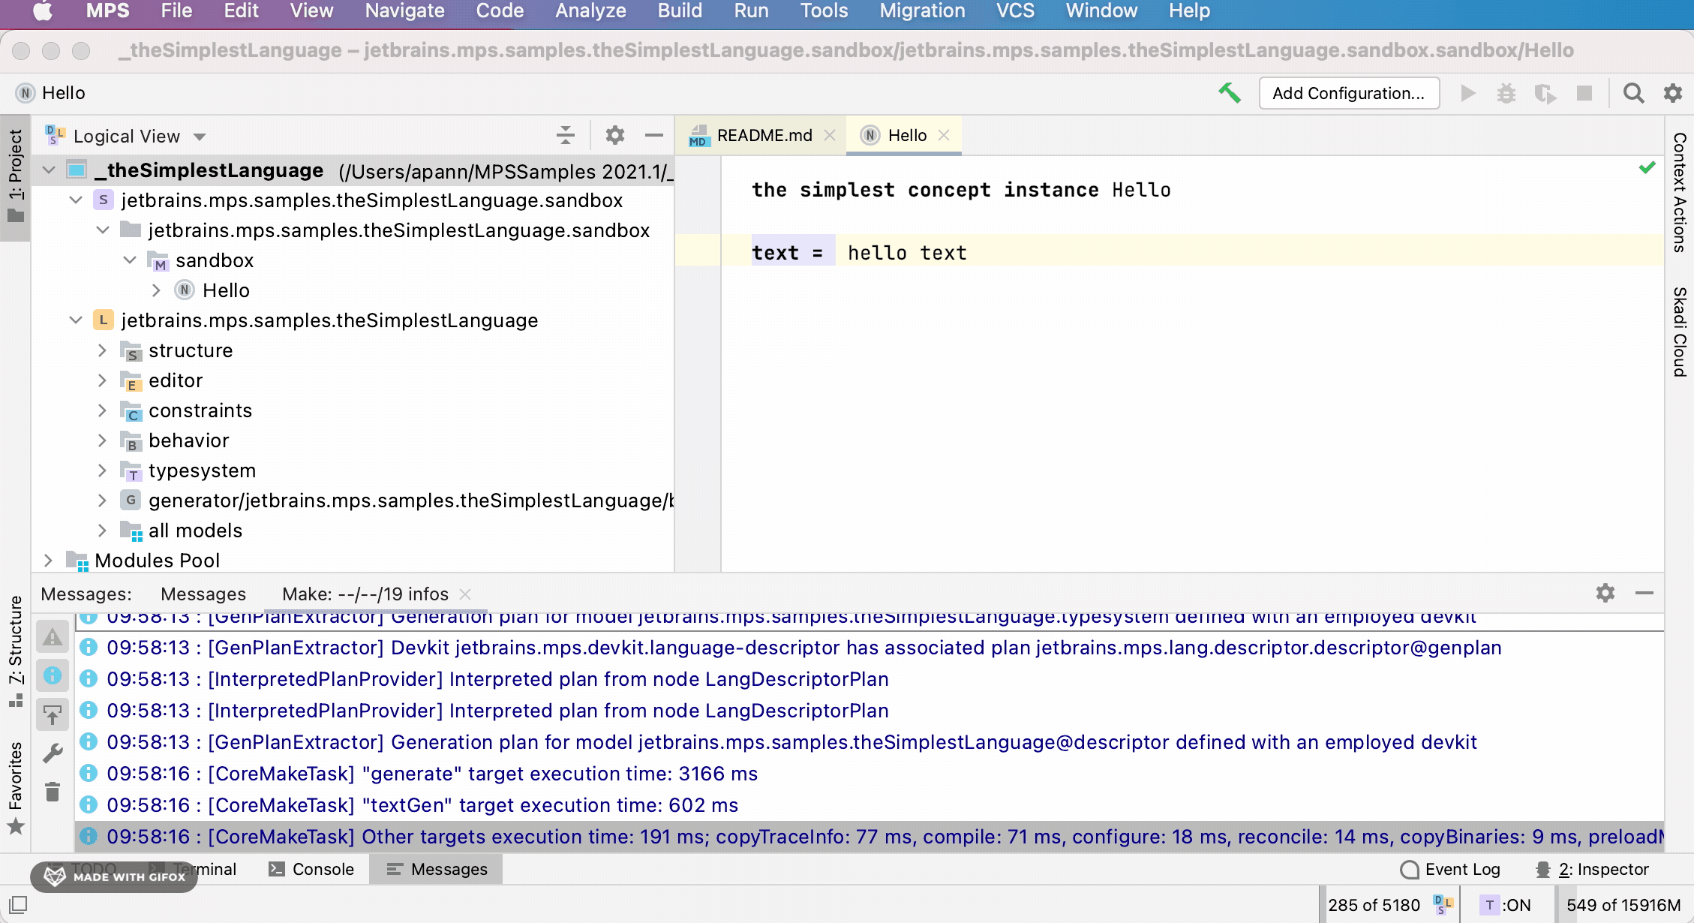Collapse the sandbox solution node
Screen dimensions: 1694x923
click(76, 200)
